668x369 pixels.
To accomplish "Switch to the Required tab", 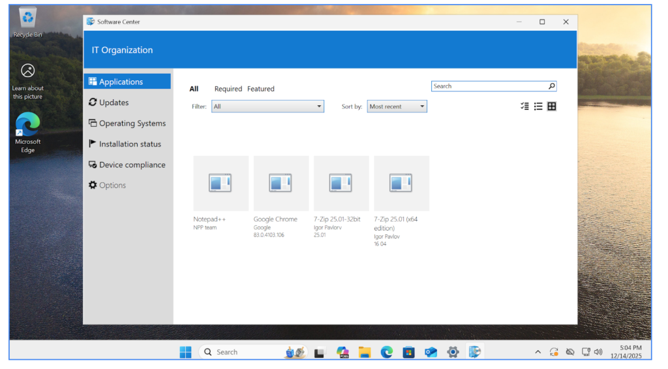I will point(228,89).
